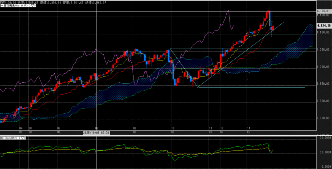
Task: Click the white circle trendline anchor point
Action: [x=247, y=34]
